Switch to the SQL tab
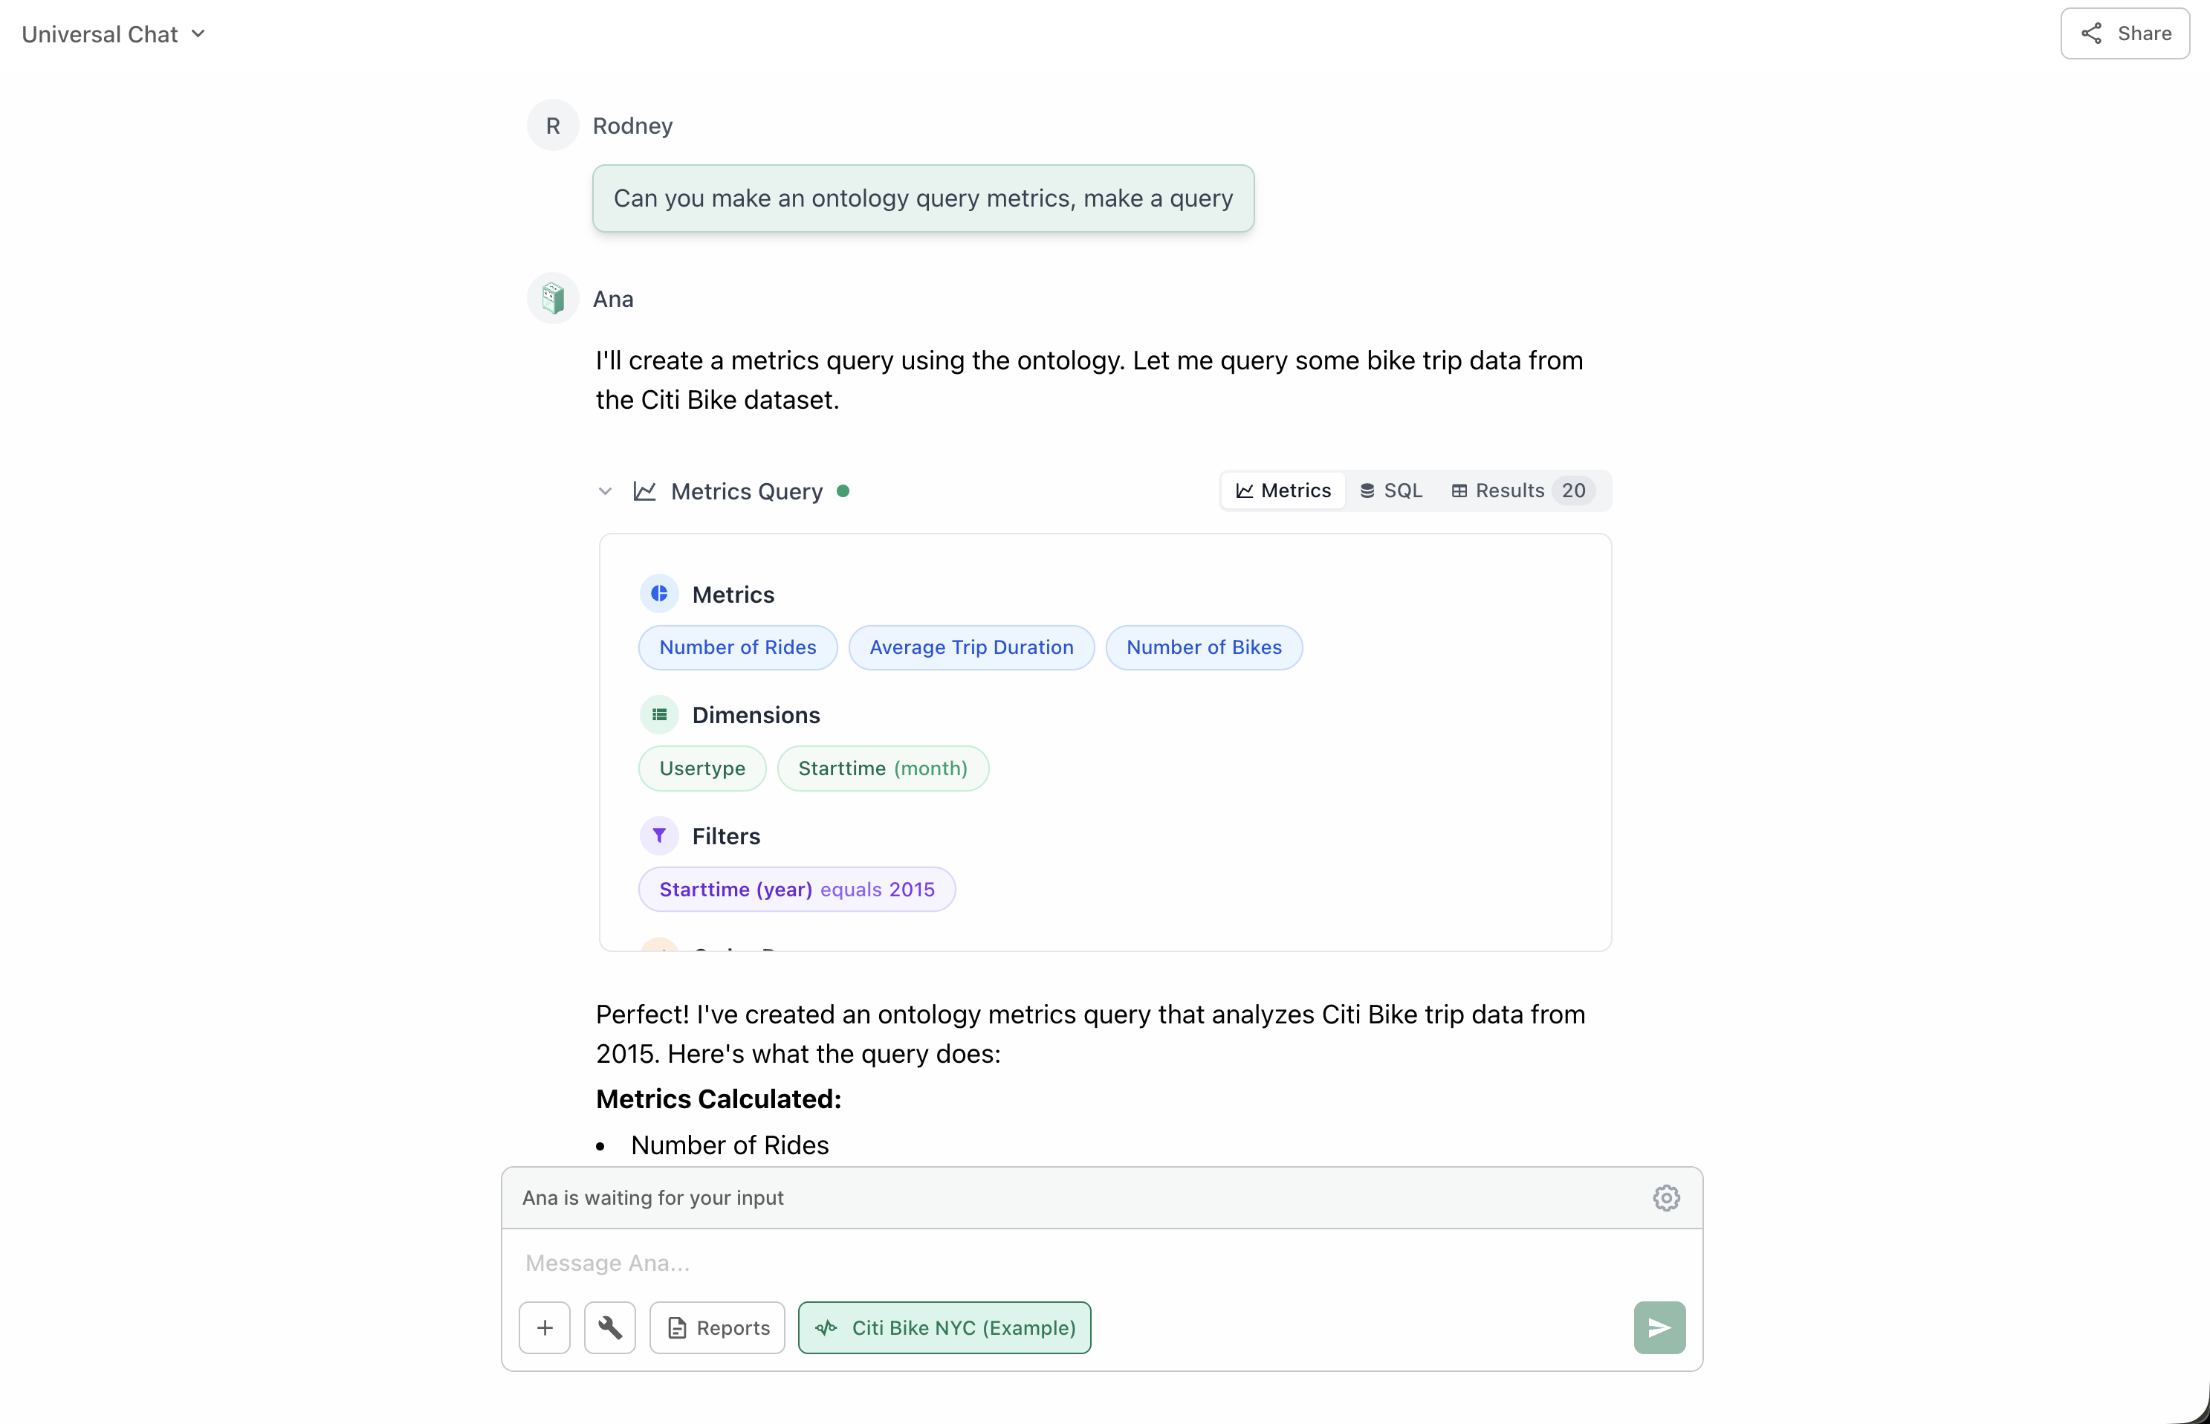Viewport: 2210px width, 1424px height. 1391,490
